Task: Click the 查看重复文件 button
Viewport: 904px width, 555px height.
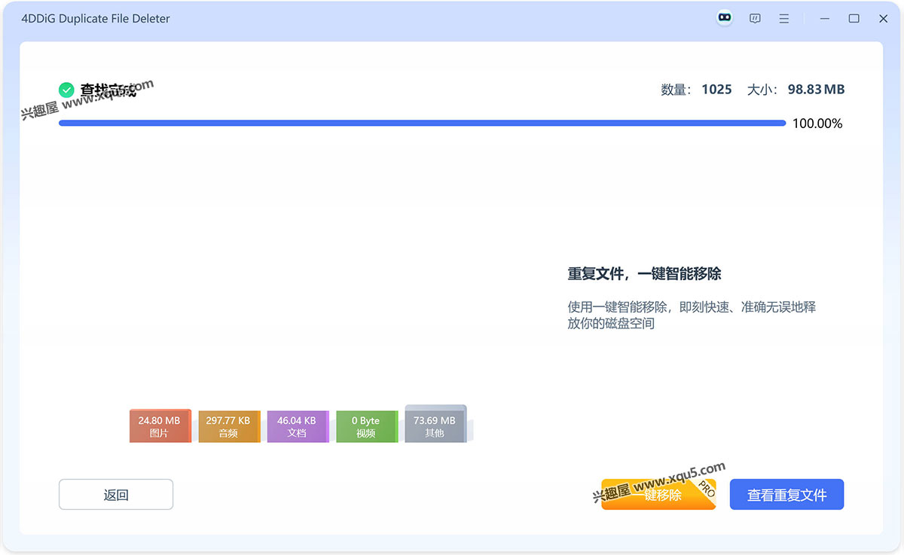Action: (786, 495)
